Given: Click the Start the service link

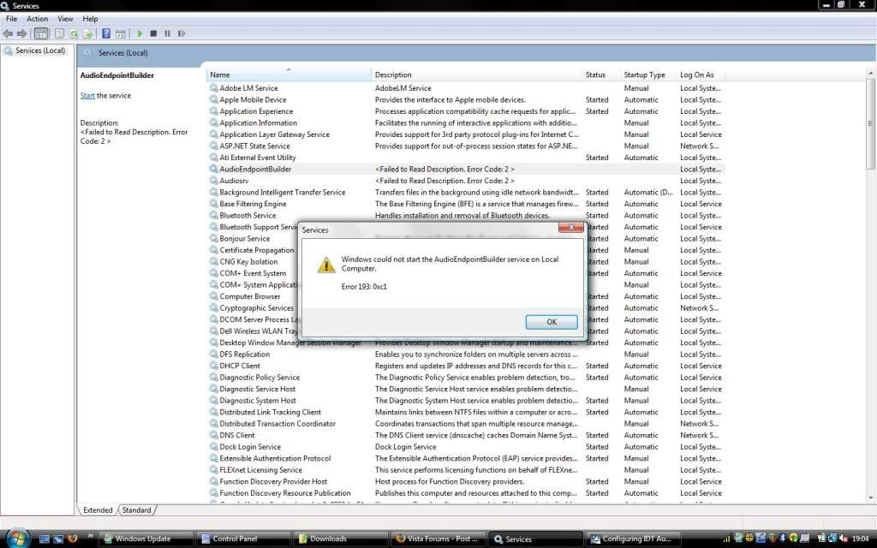Looking at the screenshot, I should click(87, 96).
